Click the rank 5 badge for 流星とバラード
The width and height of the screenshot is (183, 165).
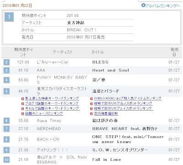6,91
